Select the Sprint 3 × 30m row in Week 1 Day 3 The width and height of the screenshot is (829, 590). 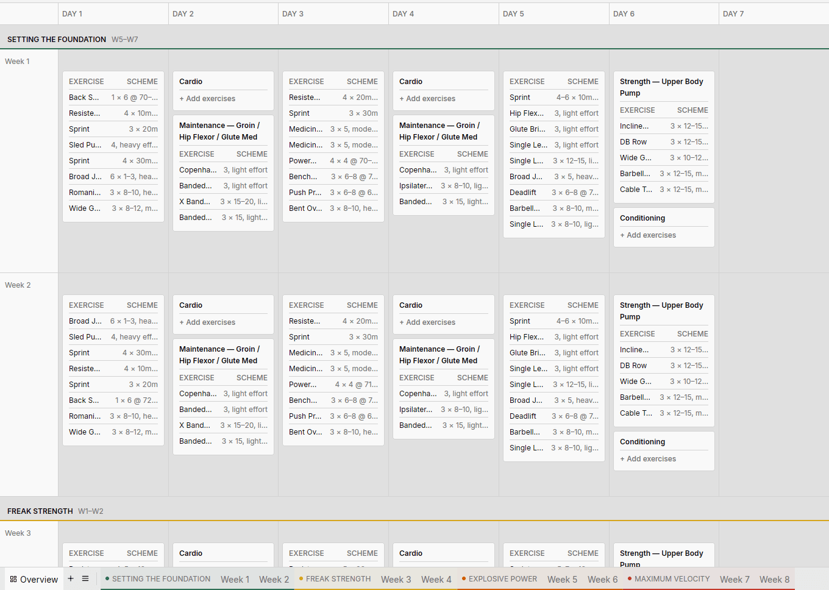[333, 113]
